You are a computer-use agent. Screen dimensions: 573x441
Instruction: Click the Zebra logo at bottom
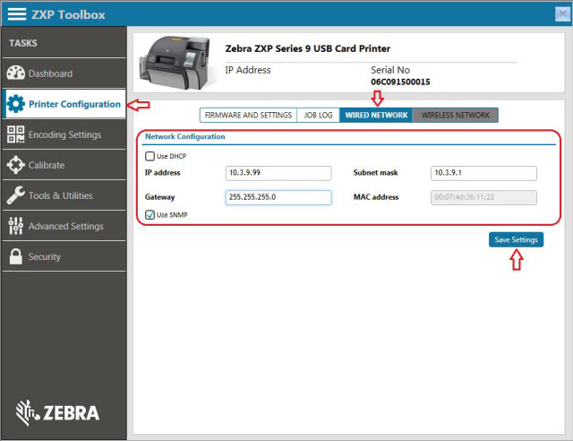(x=57, y=413)
